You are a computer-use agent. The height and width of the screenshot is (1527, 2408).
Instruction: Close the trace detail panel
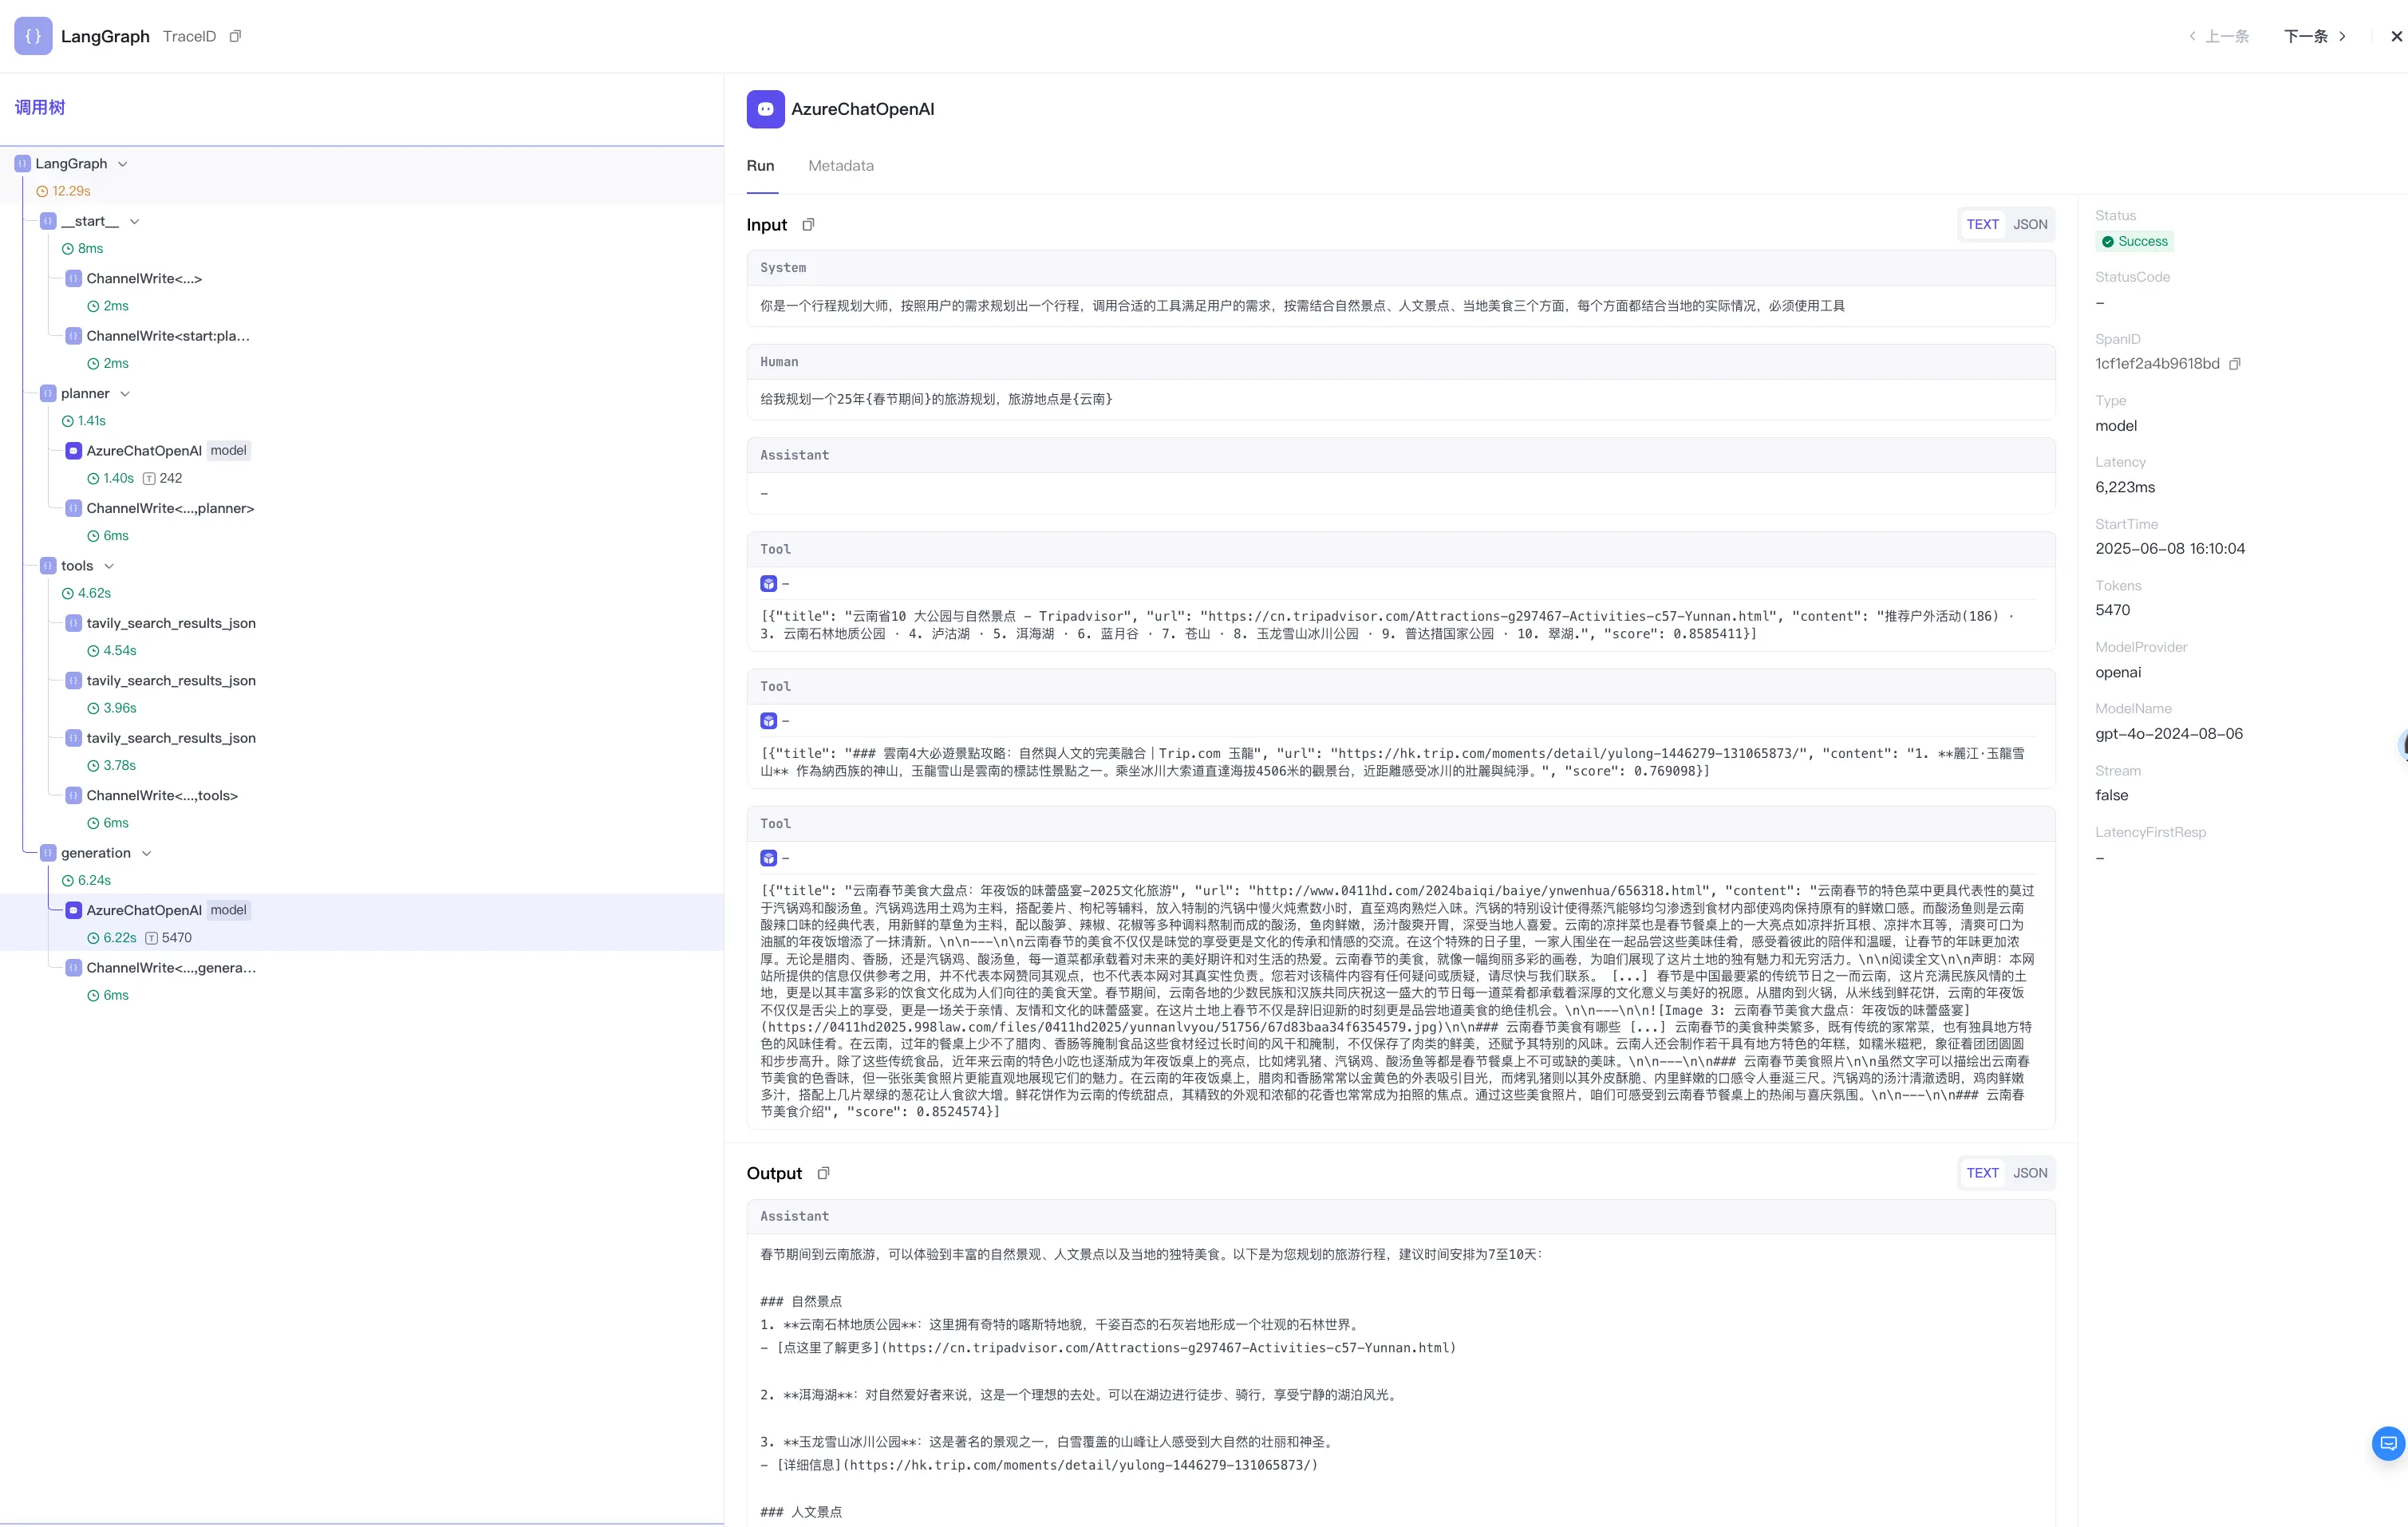tap(2396, 36)
